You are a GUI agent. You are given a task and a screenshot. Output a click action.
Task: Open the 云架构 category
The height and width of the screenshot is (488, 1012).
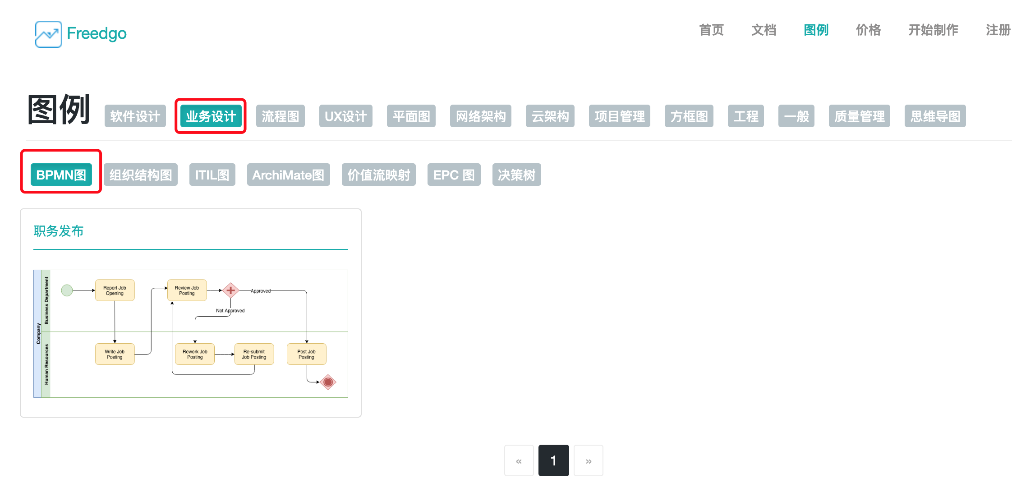[550, 116]
